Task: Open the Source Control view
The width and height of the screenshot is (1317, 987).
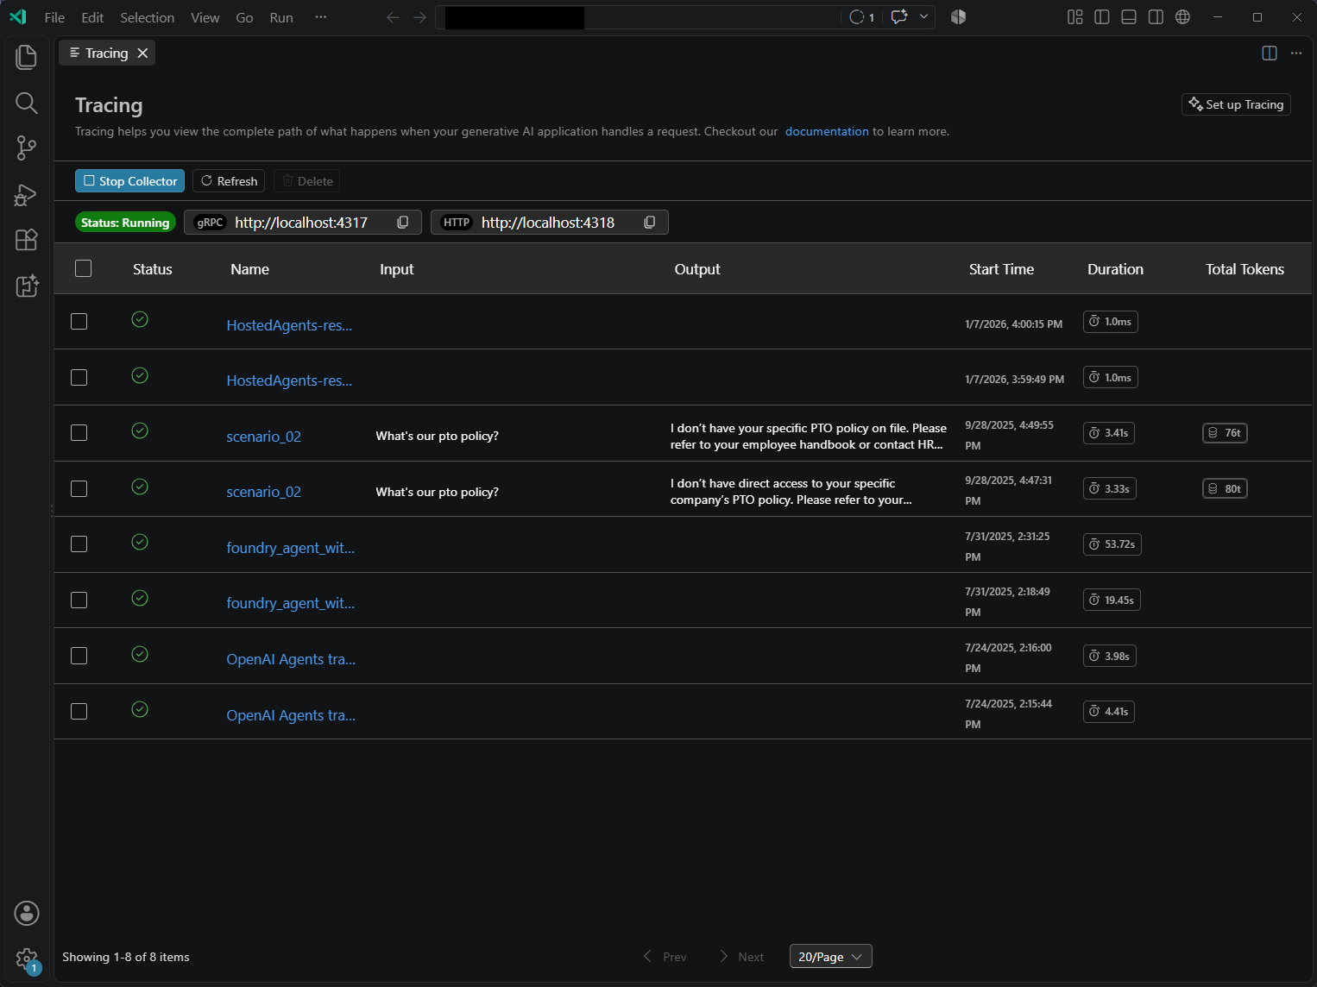Action: point(27,148)
